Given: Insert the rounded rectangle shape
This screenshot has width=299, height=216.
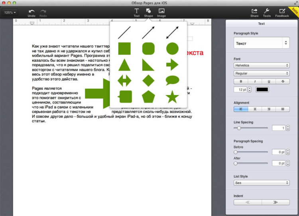Looking at the screenshot, I should coord(148,49).
